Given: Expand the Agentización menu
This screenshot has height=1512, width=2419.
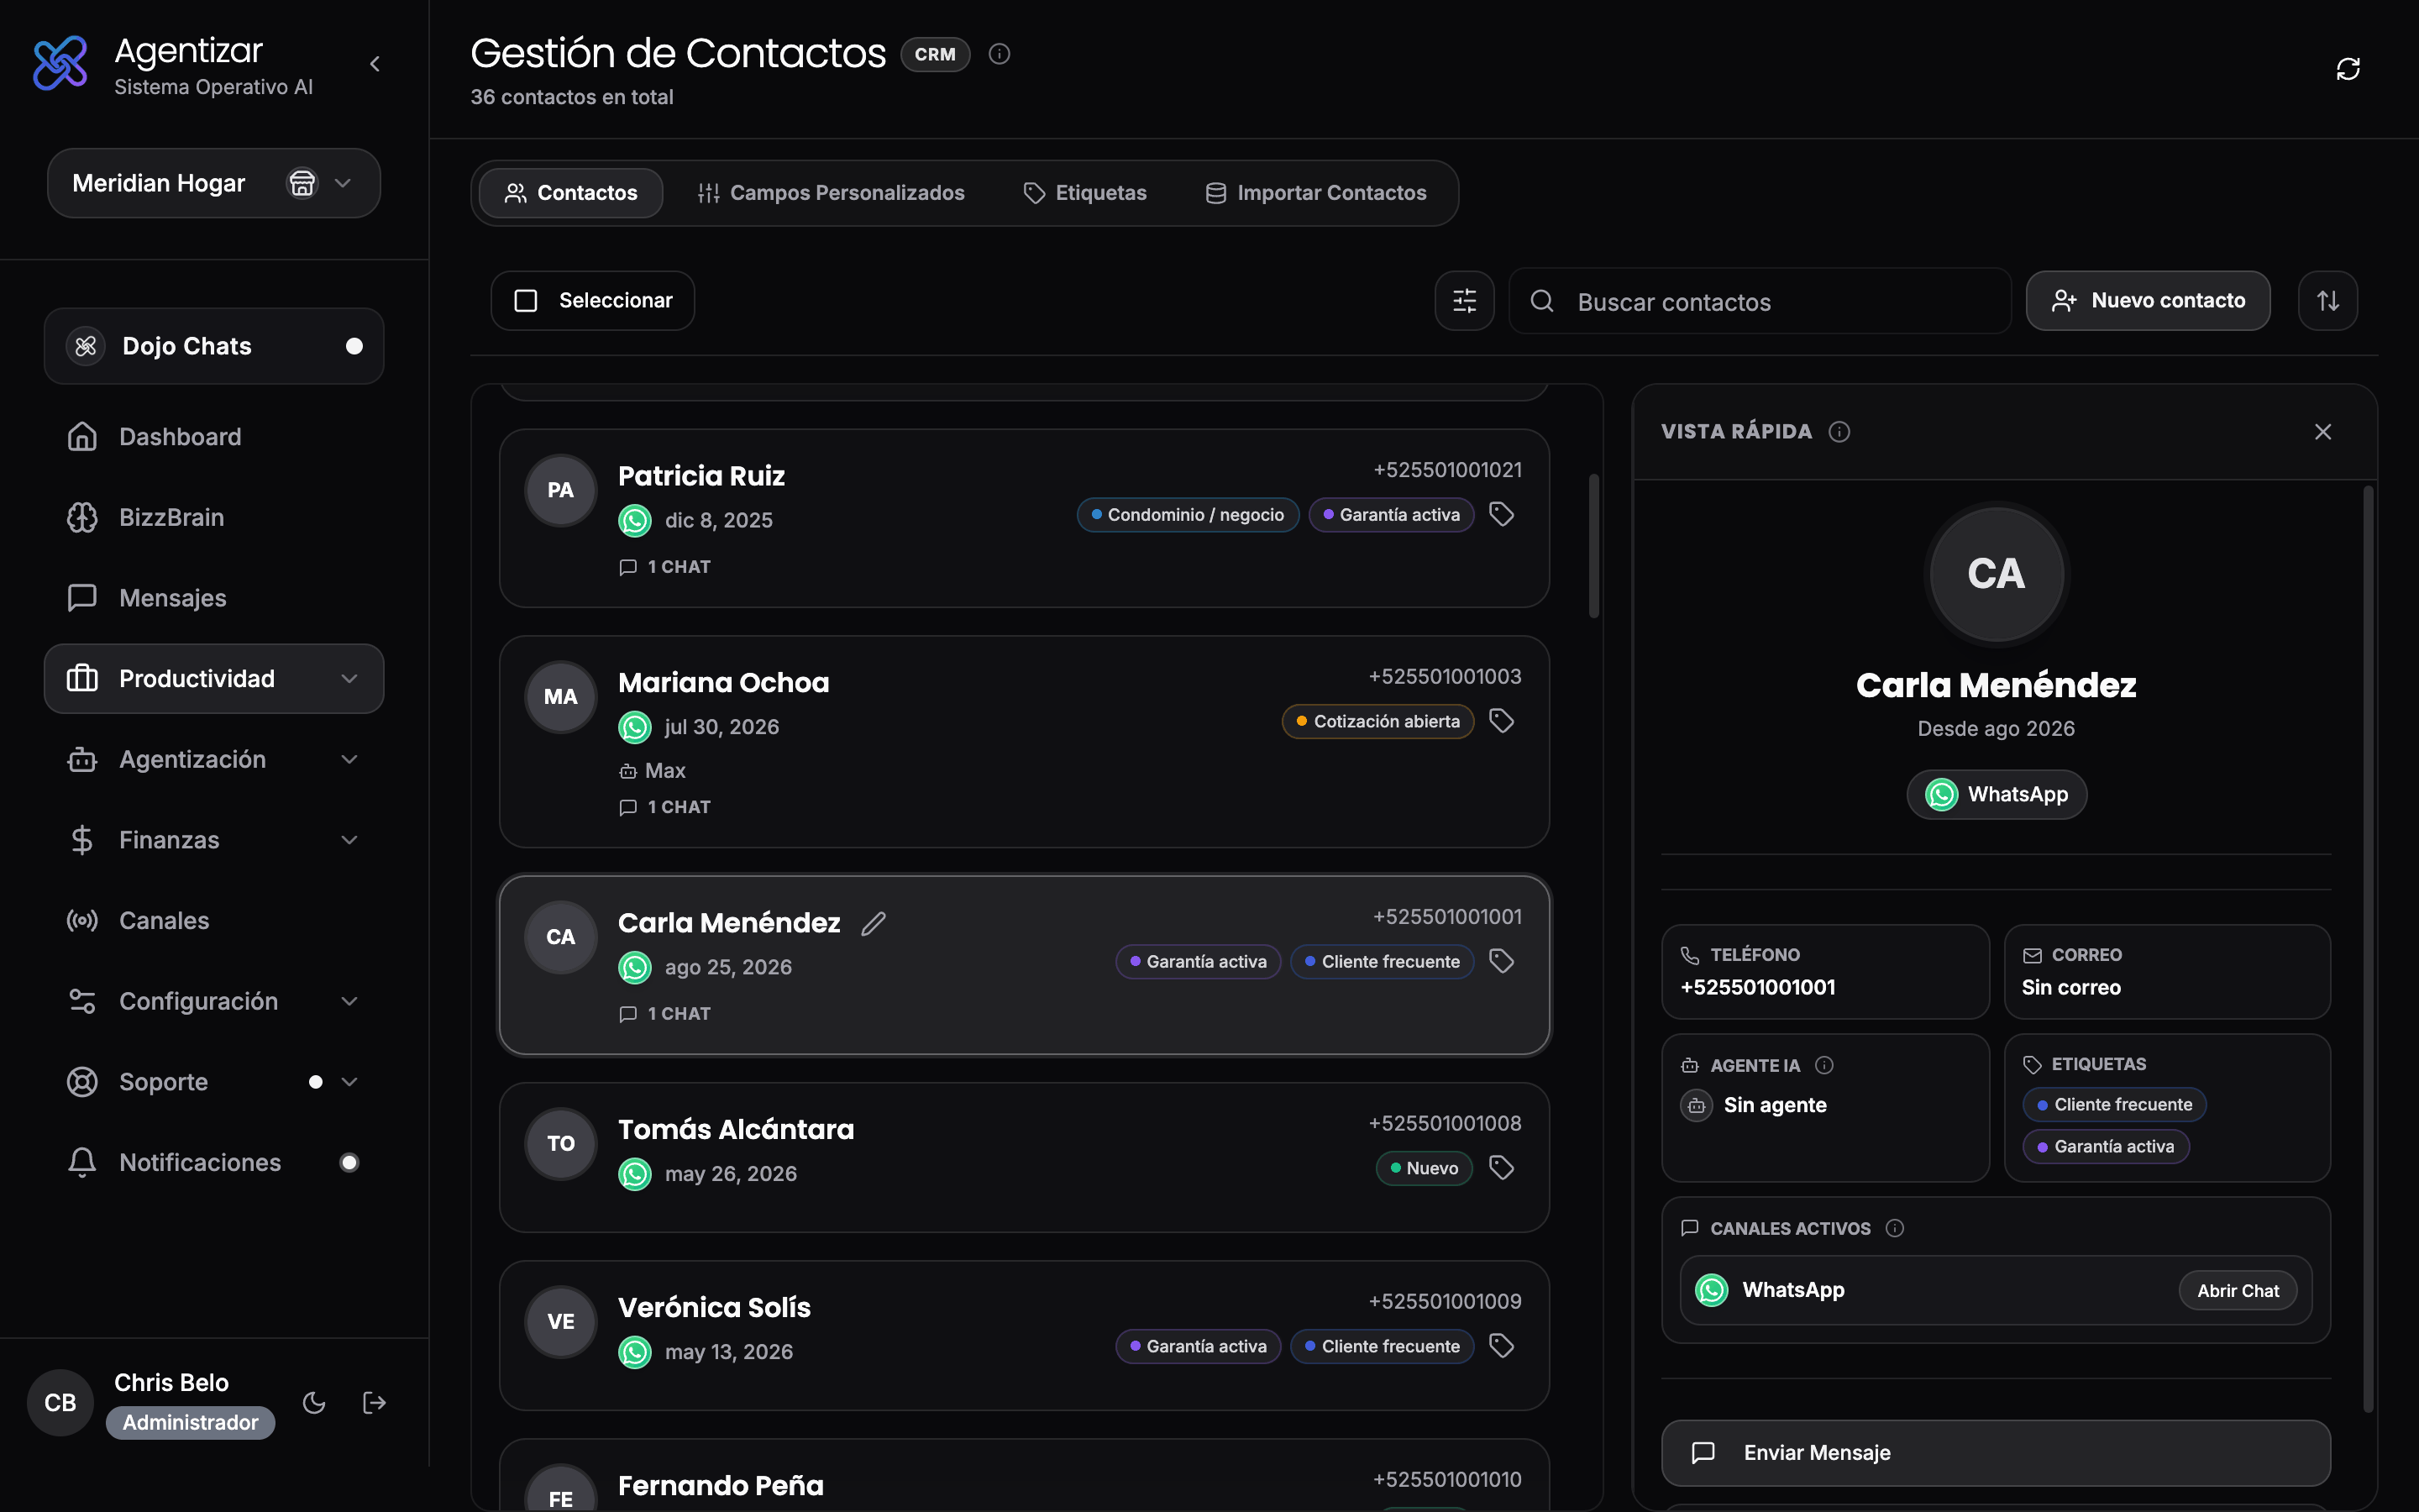Looking at the screenshot, I should 214,759.
